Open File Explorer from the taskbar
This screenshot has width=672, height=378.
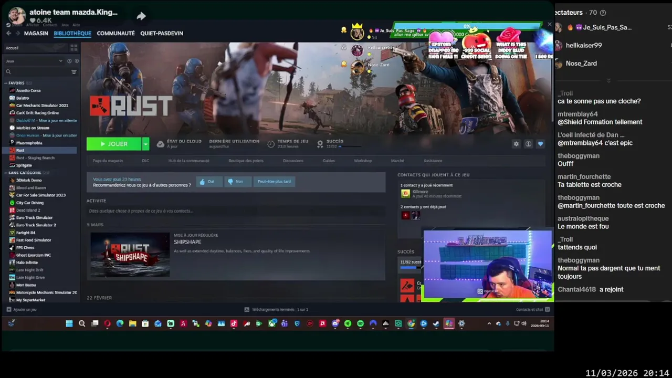click(x=132, y=324)
